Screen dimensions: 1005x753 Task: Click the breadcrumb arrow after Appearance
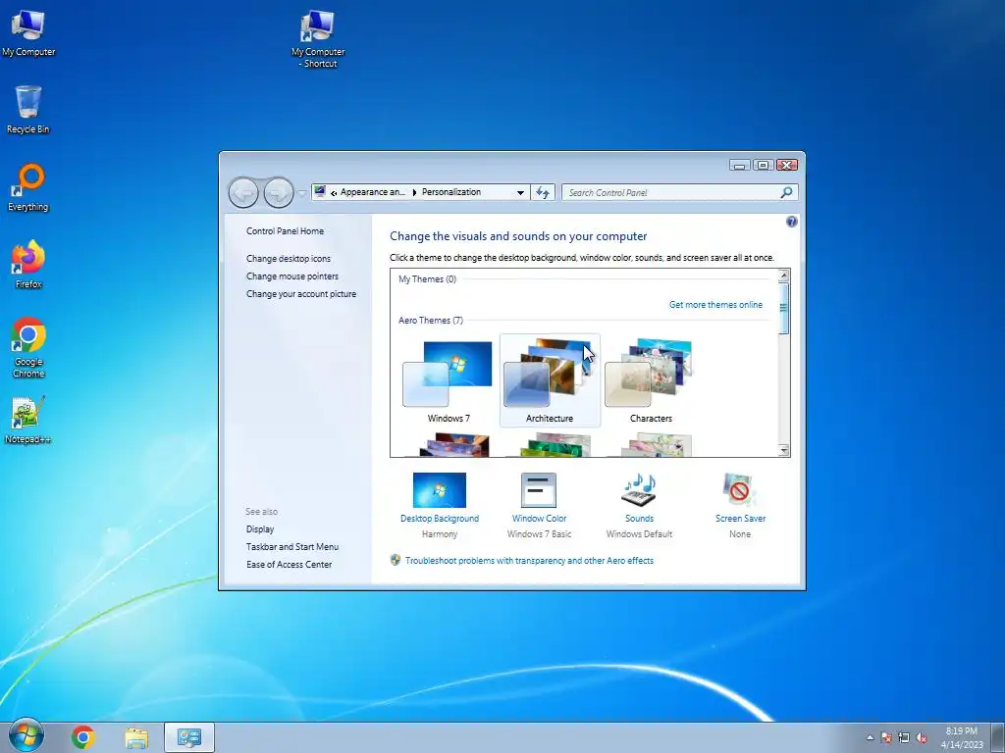pyautogui.click(x=414, y=192)
